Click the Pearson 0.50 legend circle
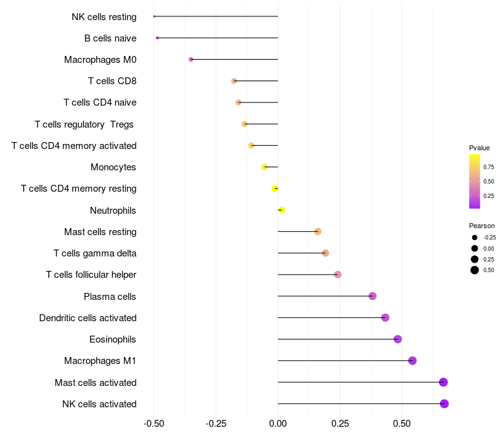 pyautogui.click(x=475, y=270)
